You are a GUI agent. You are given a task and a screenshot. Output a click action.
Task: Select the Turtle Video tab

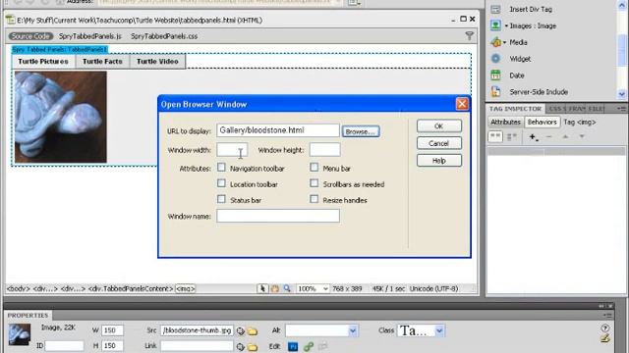[157, 61]
